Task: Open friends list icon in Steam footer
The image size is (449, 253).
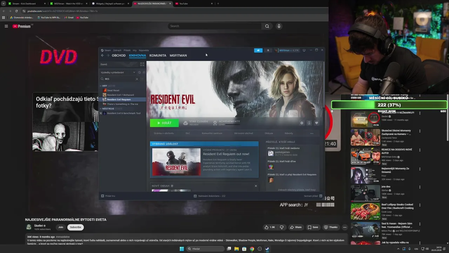Action: 321,196
